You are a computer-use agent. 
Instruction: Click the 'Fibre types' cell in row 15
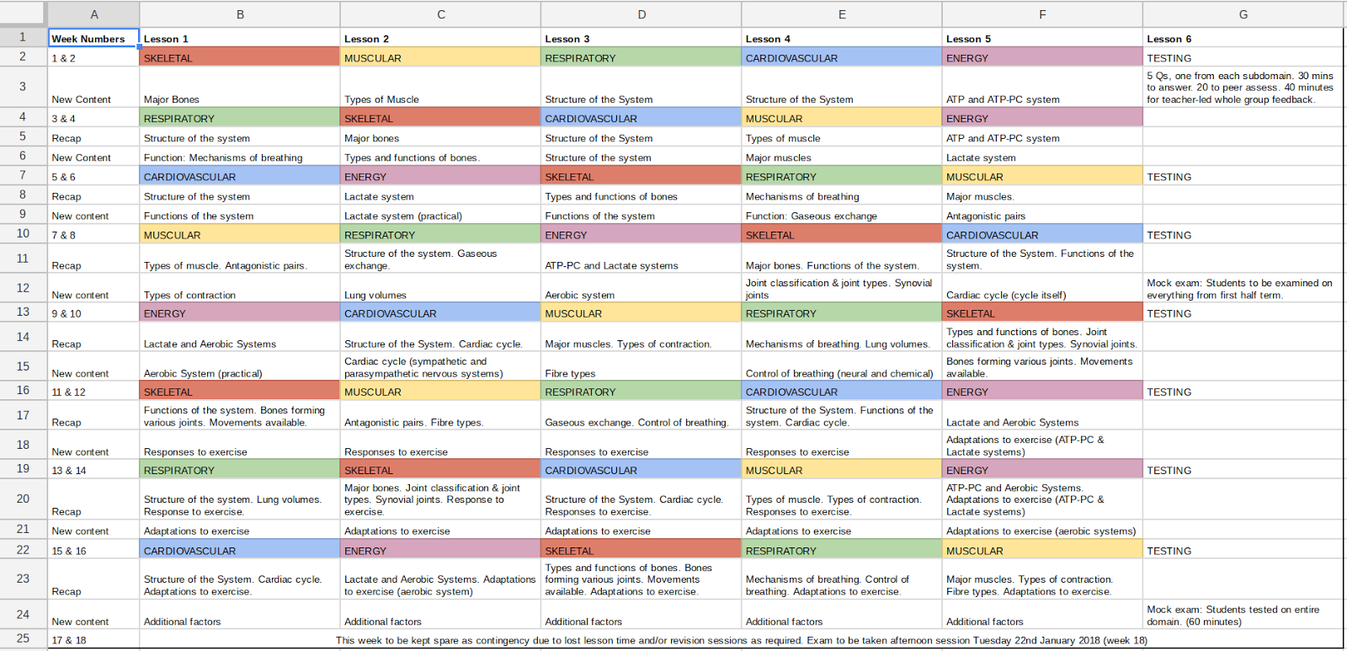(x=642, y=366)
